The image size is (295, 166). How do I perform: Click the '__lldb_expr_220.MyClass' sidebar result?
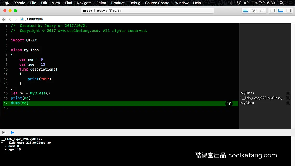pos(263,98)
